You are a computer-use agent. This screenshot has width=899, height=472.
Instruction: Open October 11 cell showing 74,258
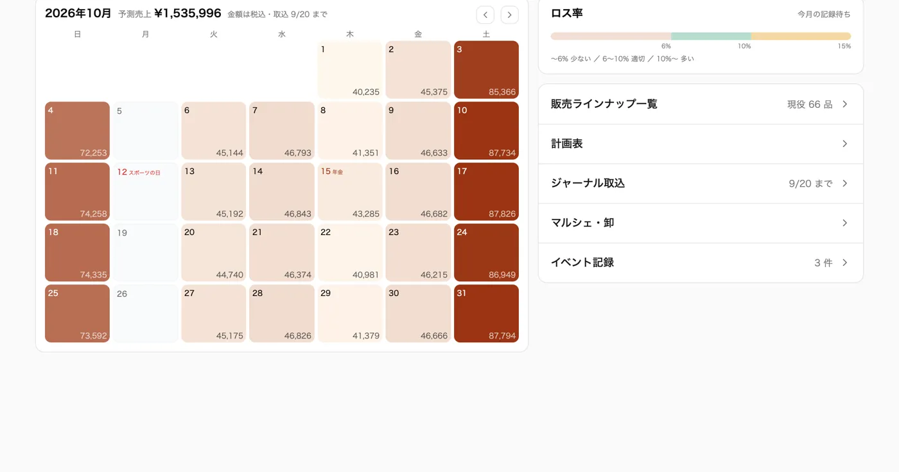click(x=77, y=192)
